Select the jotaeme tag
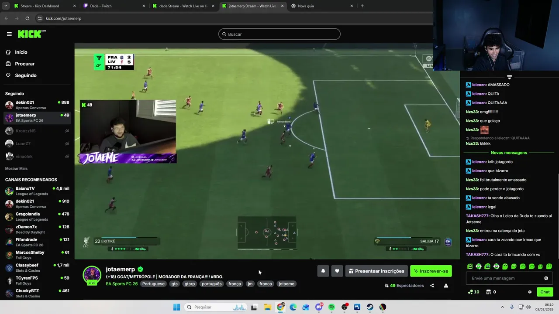This screenshot has height=314, width=559. [x=286, y=284]
